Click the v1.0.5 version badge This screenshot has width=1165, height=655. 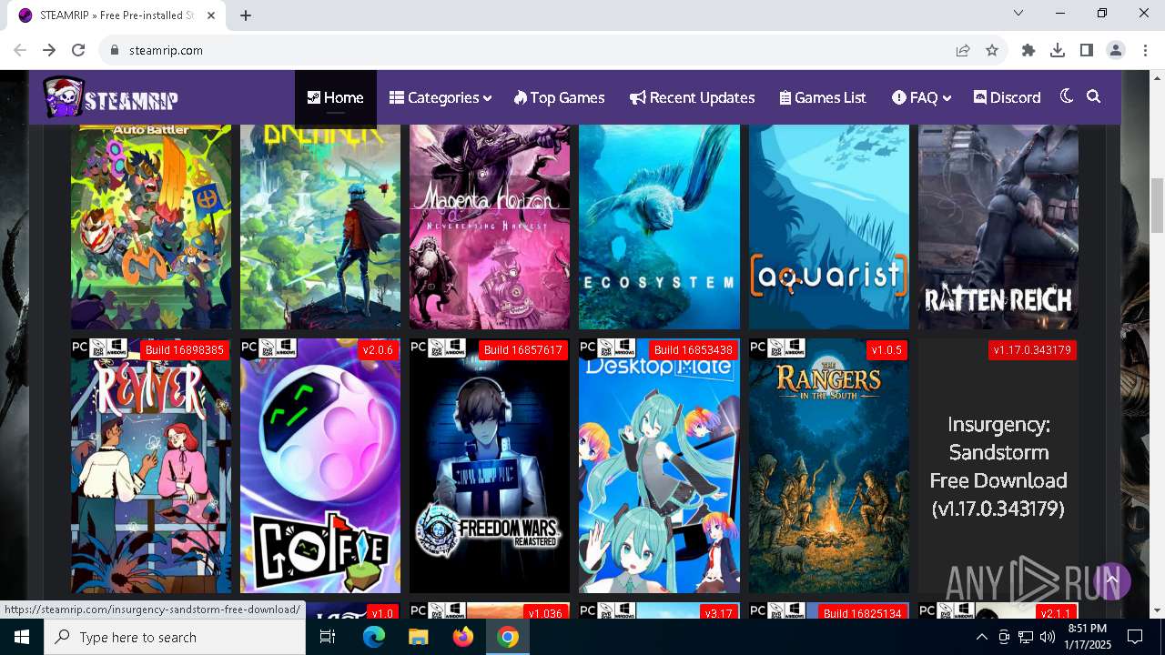886,350
